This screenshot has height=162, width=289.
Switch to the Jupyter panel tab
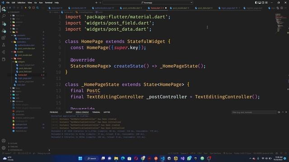107,112
